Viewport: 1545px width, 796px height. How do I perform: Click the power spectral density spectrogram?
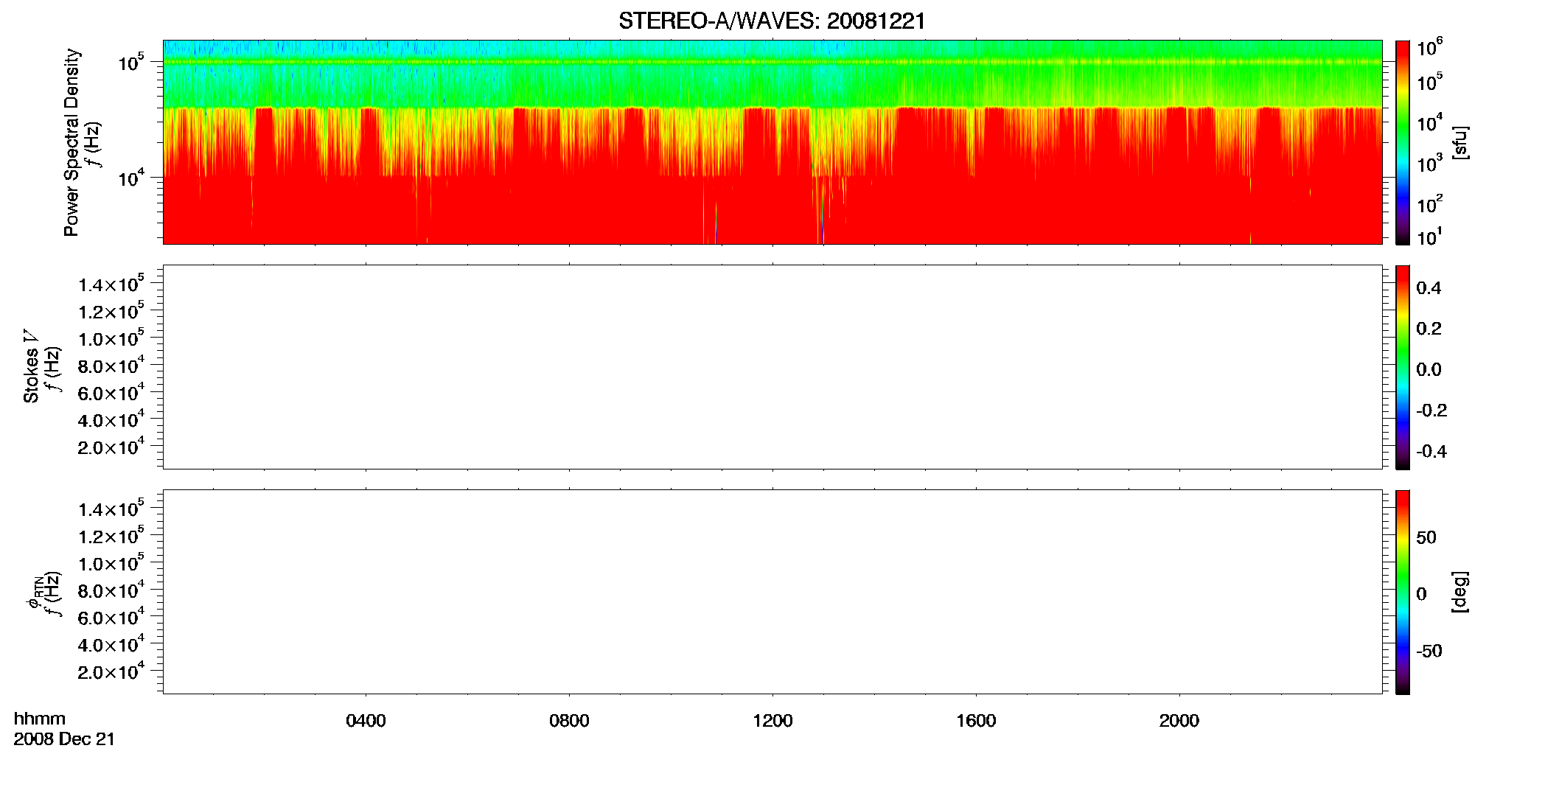click(772, 142)
